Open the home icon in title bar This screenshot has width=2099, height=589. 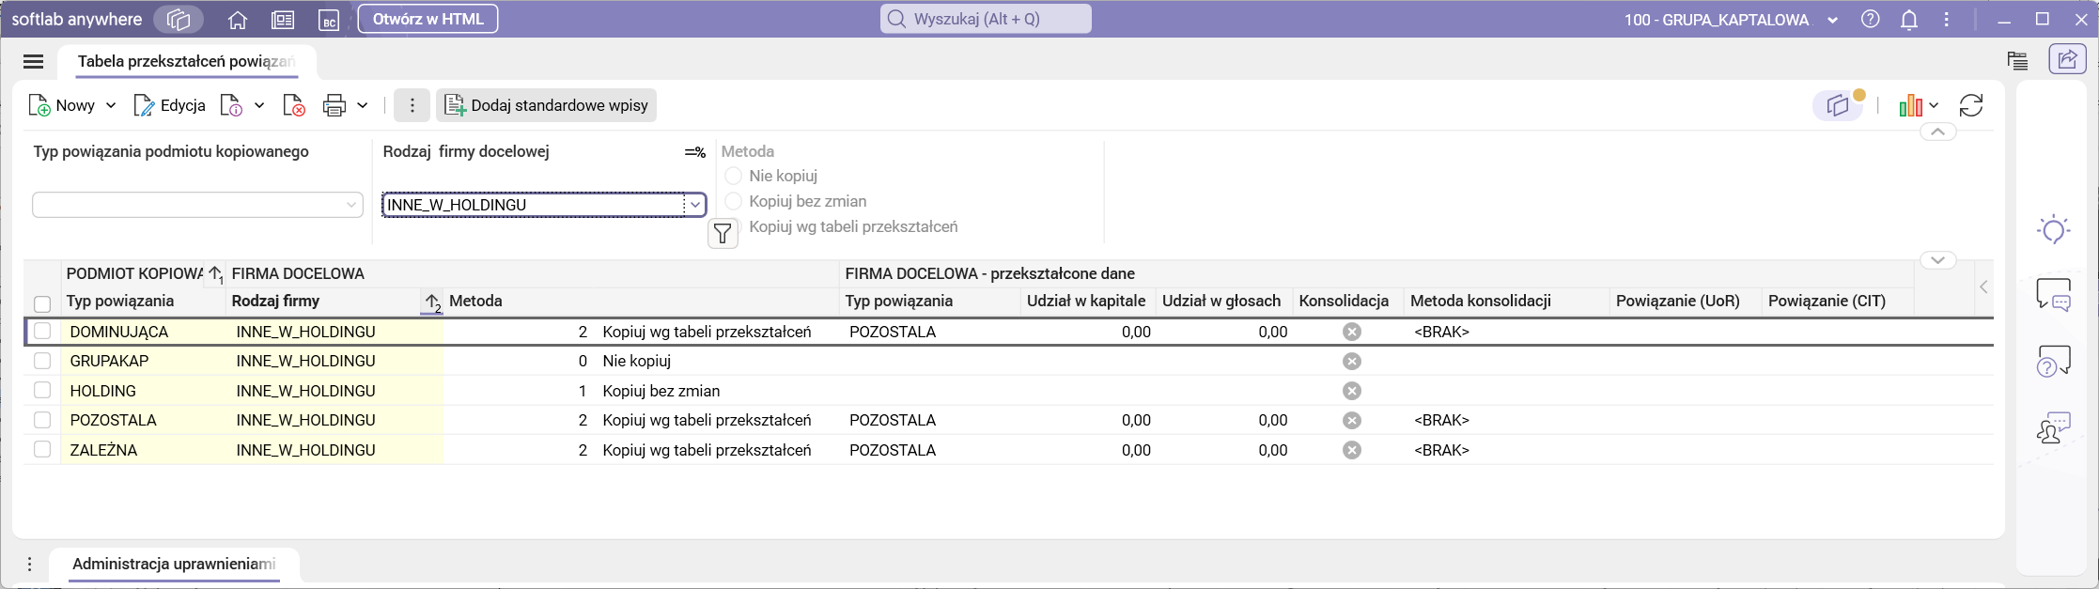[x=238, y=20]
